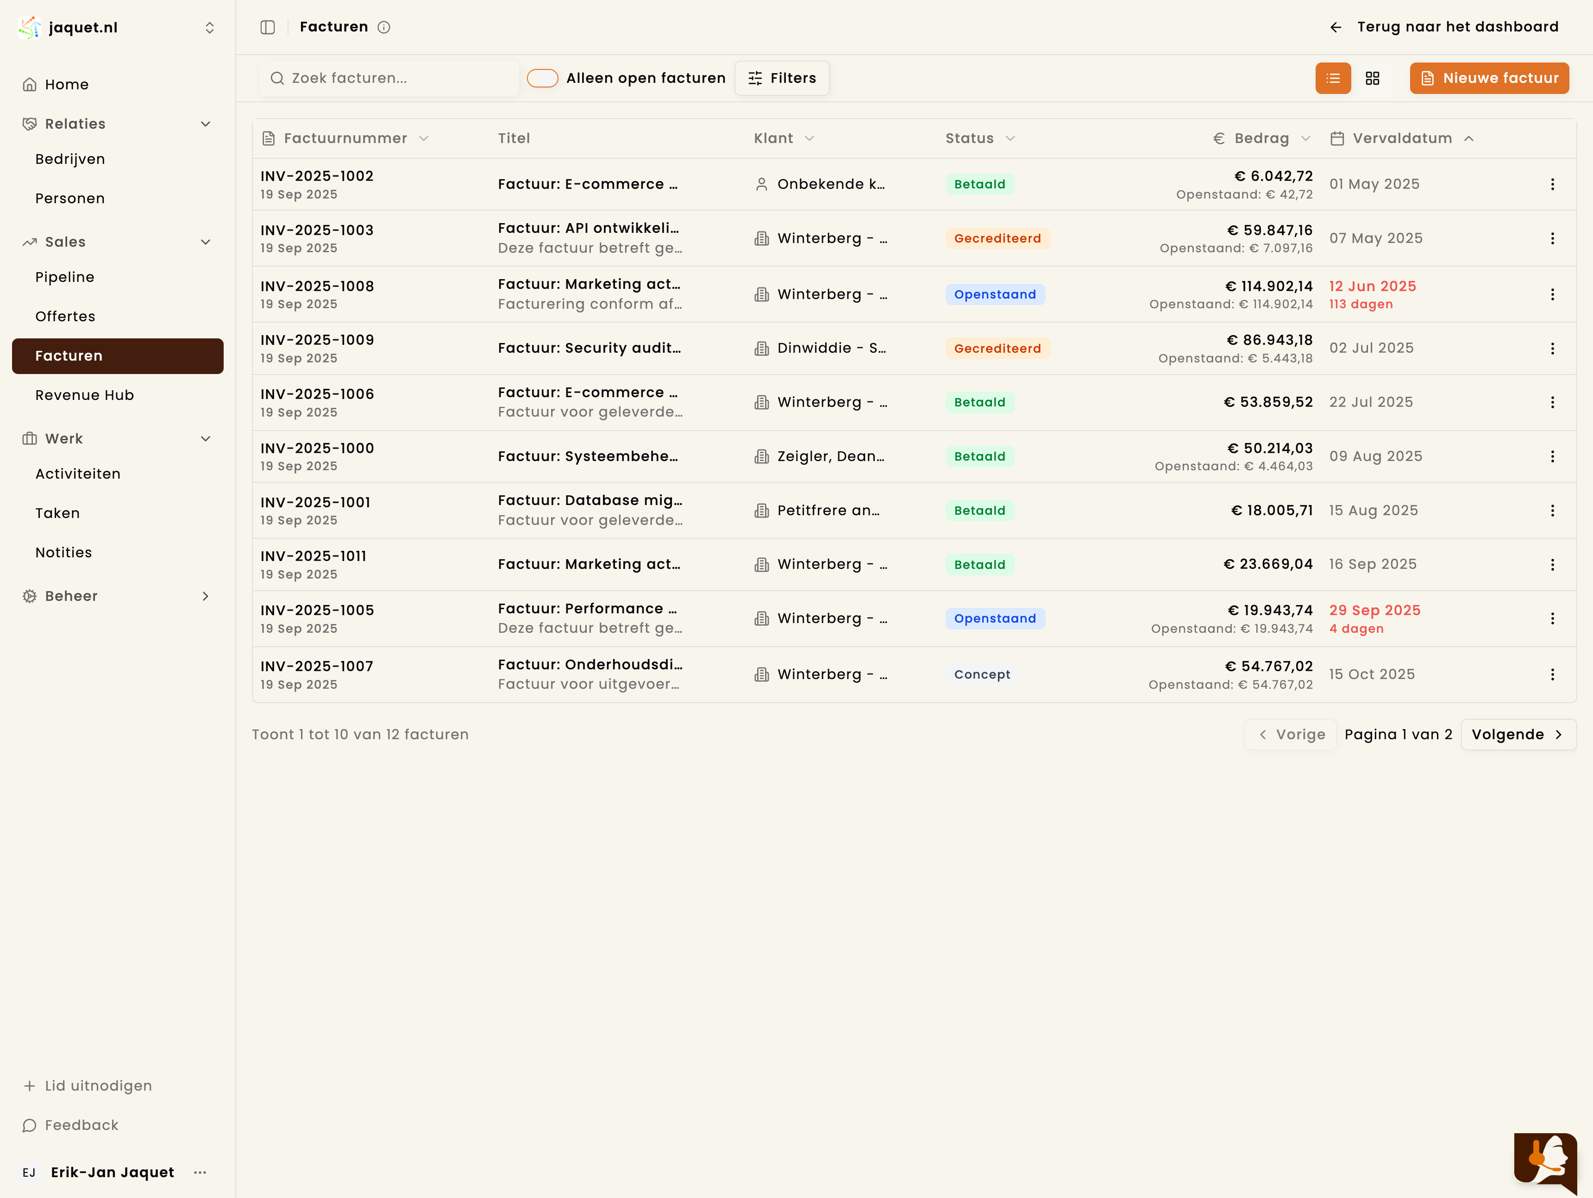
Task: Enable Alleen open facturen toggle
Action: click(542, 78)
